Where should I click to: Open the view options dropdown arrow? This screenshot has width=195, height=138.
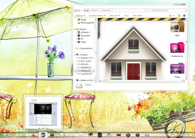click(174, 16)
